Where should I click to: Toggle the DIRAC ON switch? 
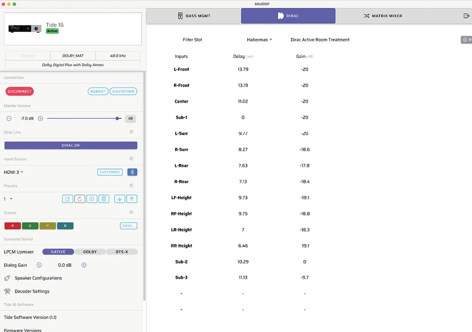click(71, 145)
